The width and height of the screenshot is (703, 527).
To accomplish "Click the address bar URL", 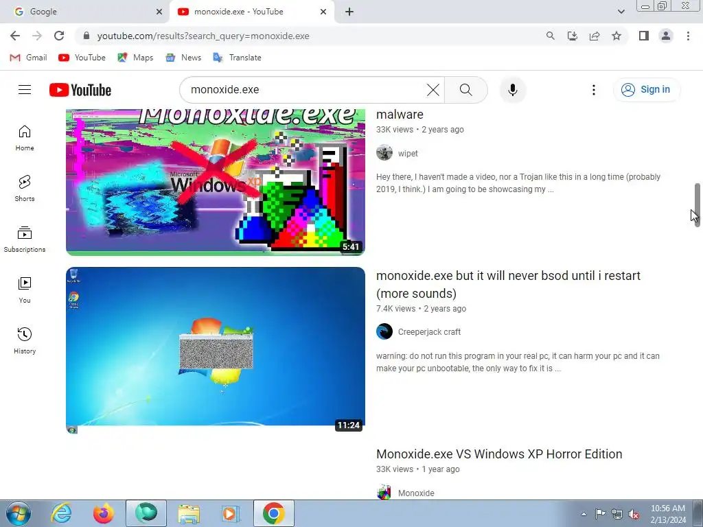I will [x=203, y=36].
